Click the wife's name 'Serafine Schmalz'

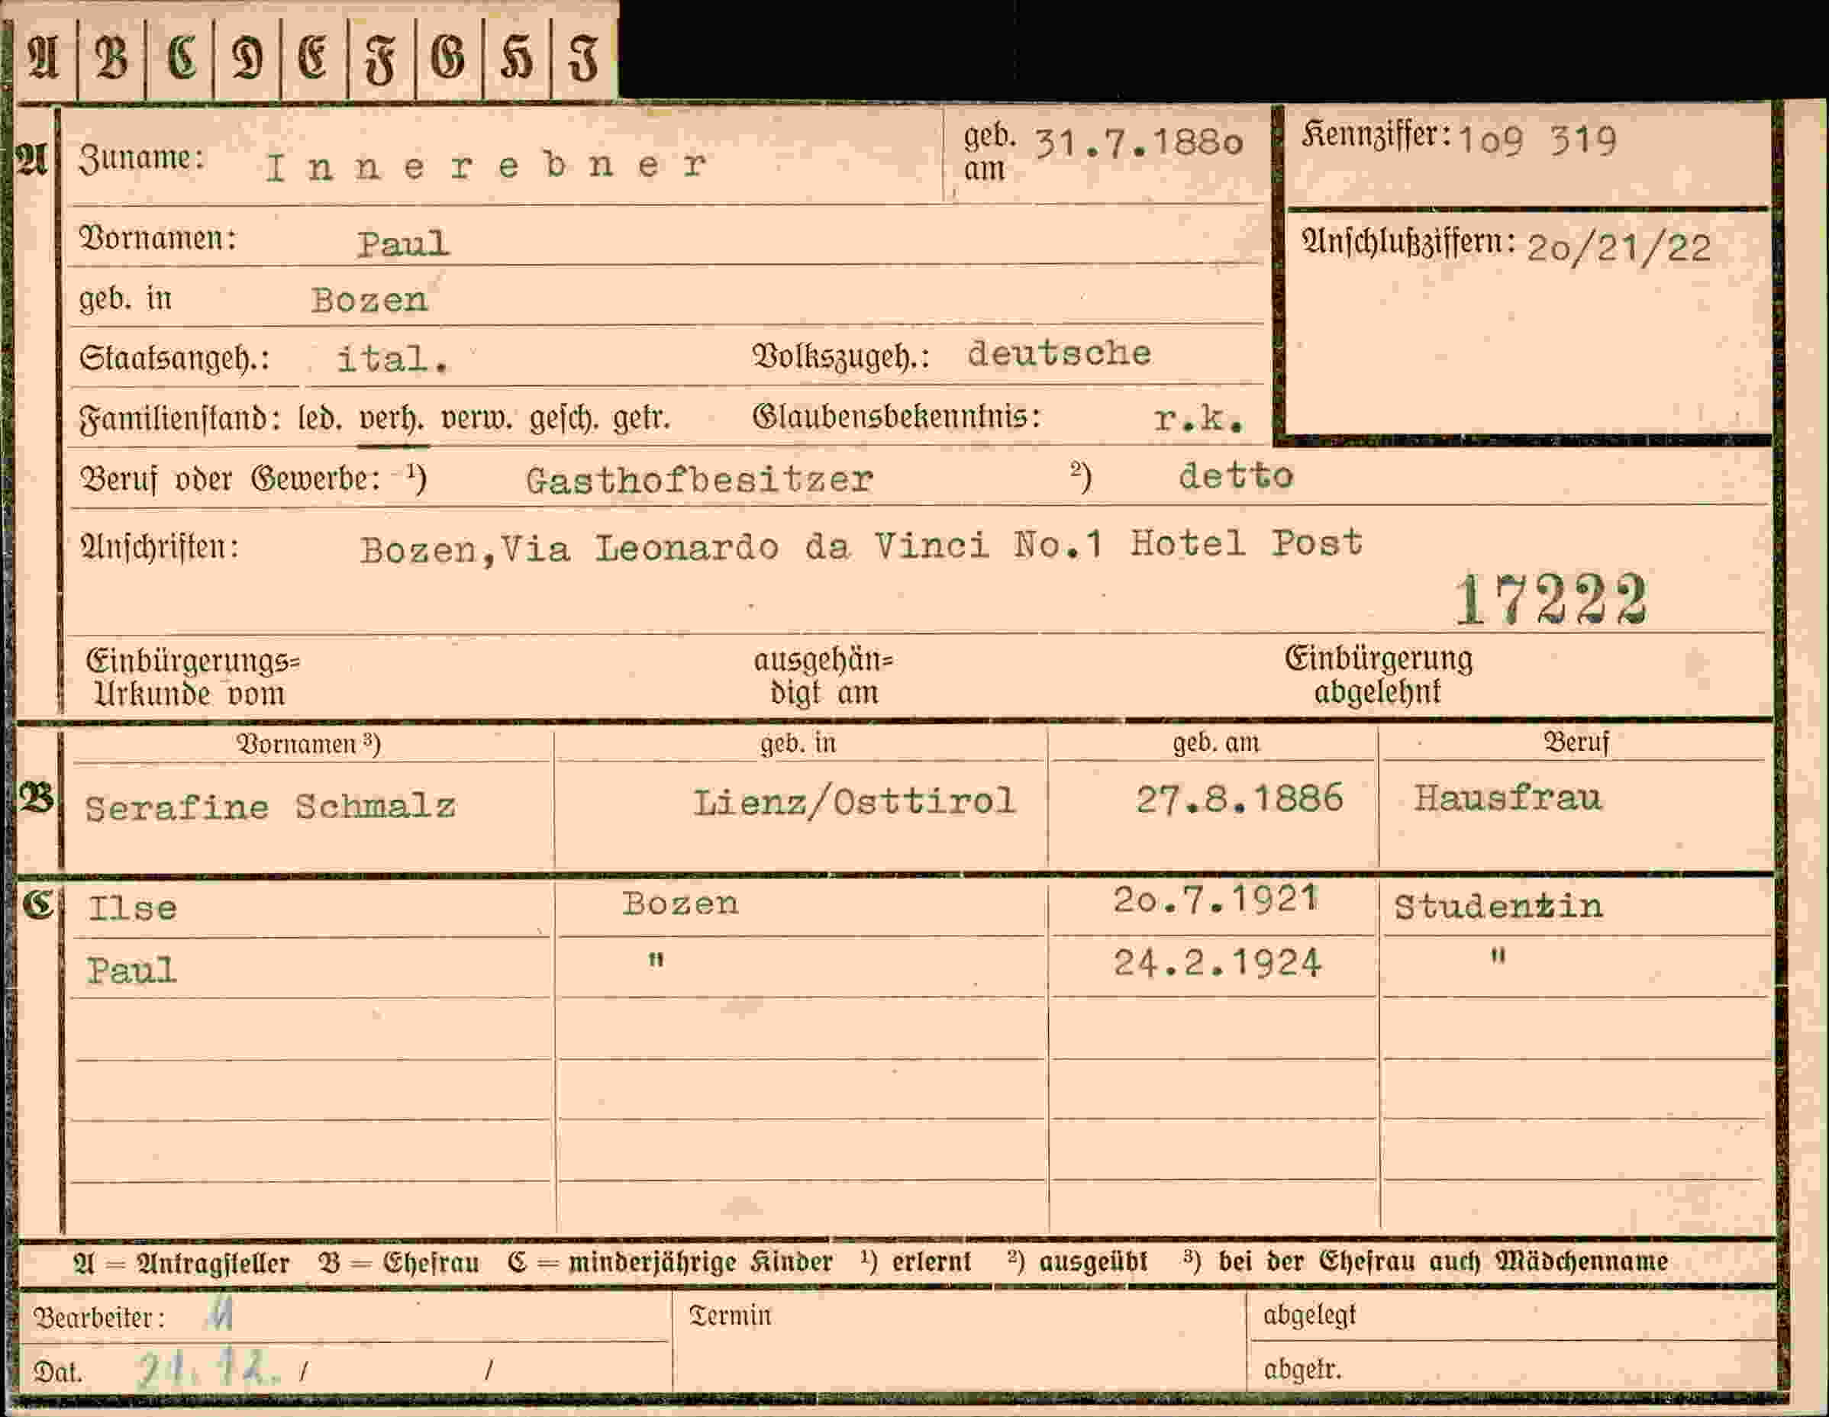click(x=269, y=807)
